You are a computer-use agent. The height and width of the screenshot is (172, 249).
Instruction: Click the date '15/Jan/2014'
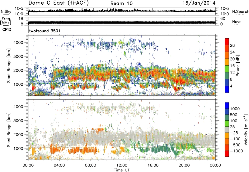pyautogui.click(x=199, y=3)
